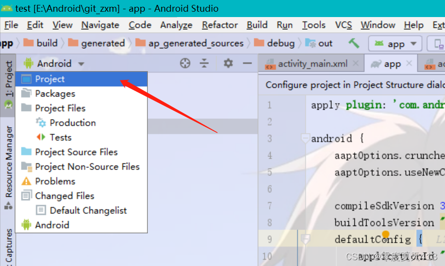Image resolution: width=445 pixels, height=266 pixels.
Task: Open the Android project view dropdown
Action: point(54,63)
